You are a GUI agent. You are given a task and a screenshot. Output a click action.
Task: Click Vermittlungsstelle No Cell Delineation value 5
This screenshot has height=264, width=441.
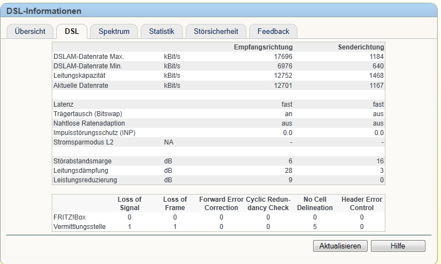315,227
